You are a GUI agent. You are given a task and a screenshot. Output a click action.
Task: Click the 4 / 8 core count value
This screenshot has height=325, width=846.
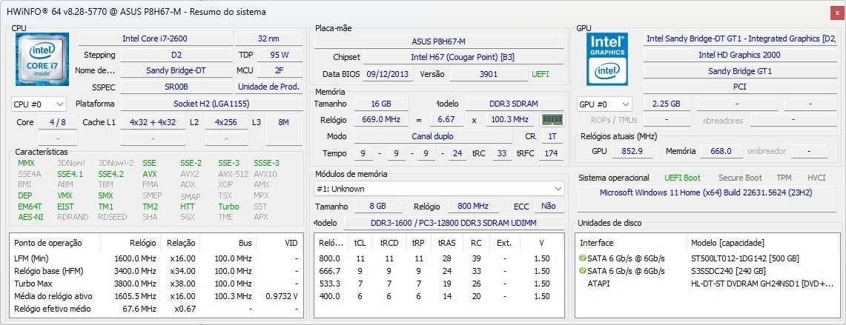click(58, 122)
